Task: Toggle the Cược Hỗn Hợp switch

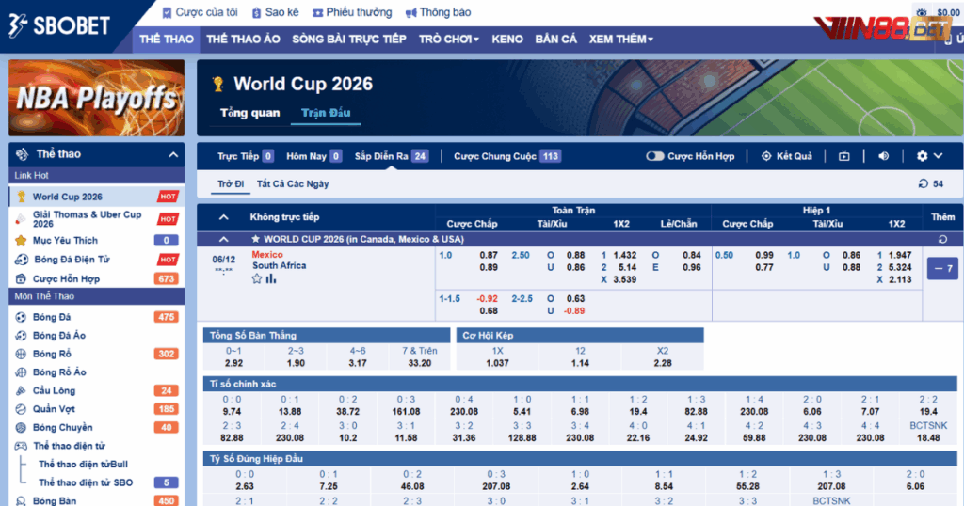Action: point(655,156)
